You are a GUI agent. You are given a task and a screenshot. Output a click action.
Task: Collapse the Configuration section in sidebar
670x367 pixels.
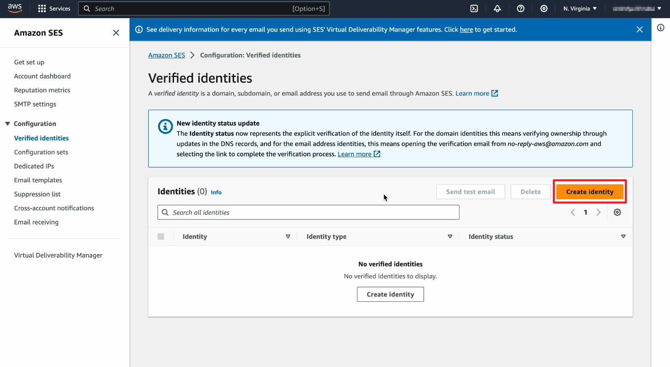pos(8,124)
